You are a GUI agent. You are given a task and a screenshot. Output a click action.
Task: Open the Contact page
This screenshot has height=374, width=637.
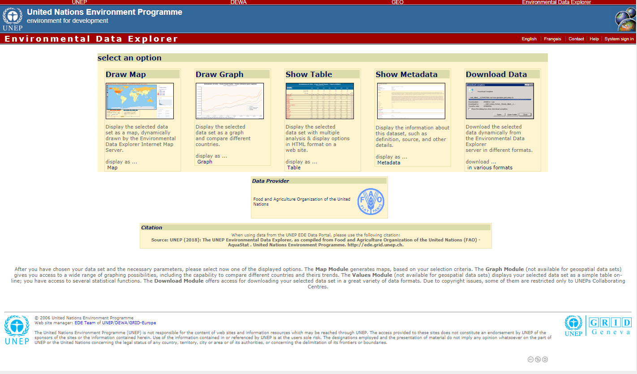[576, 39]
